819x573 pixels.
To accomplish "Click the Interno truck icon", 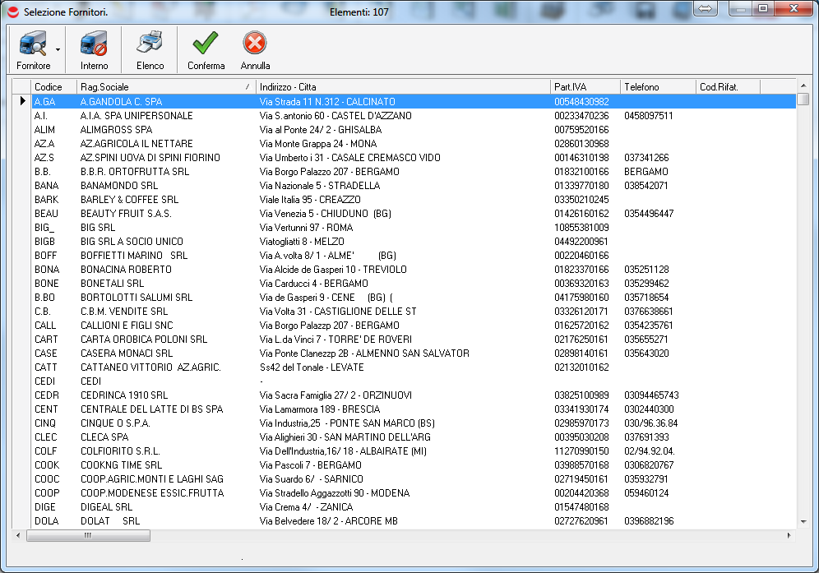I will 94,44.
